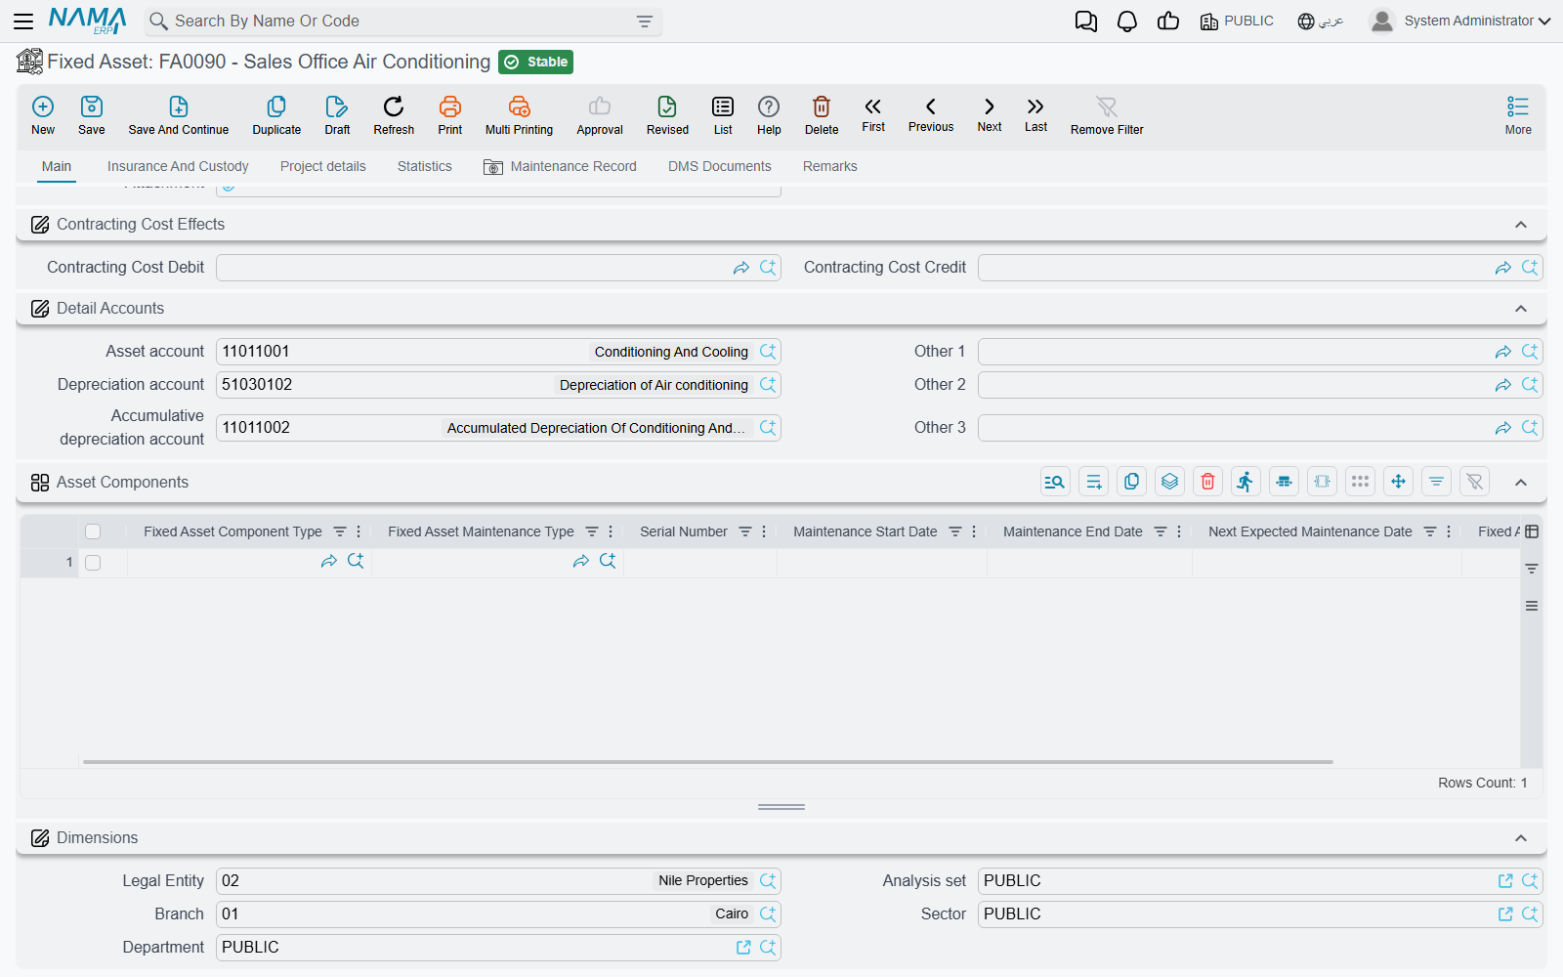Click the PUBLIC company button in header
The height and width of the screenshot is (977, 1563).
point(1237,21)
